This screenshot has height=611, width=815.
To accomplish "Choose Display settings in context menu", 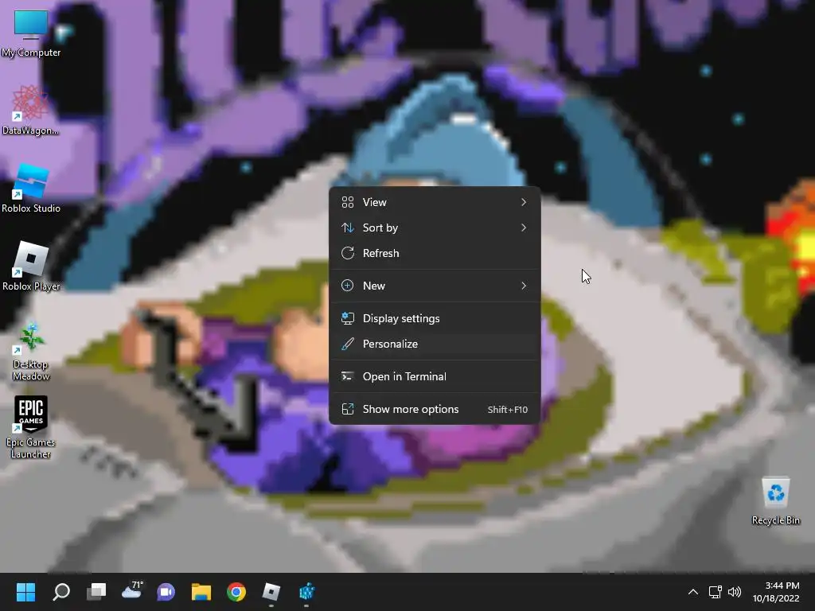I will point(435,318).
